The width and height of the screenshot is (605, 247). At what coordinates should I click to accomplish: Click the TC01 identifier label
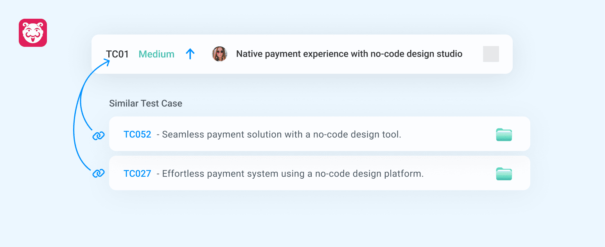(x=117, y=54)
